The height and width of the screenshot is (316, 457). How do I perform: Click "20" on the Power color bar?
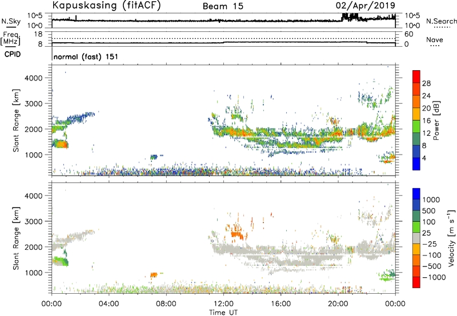(426, 108)
